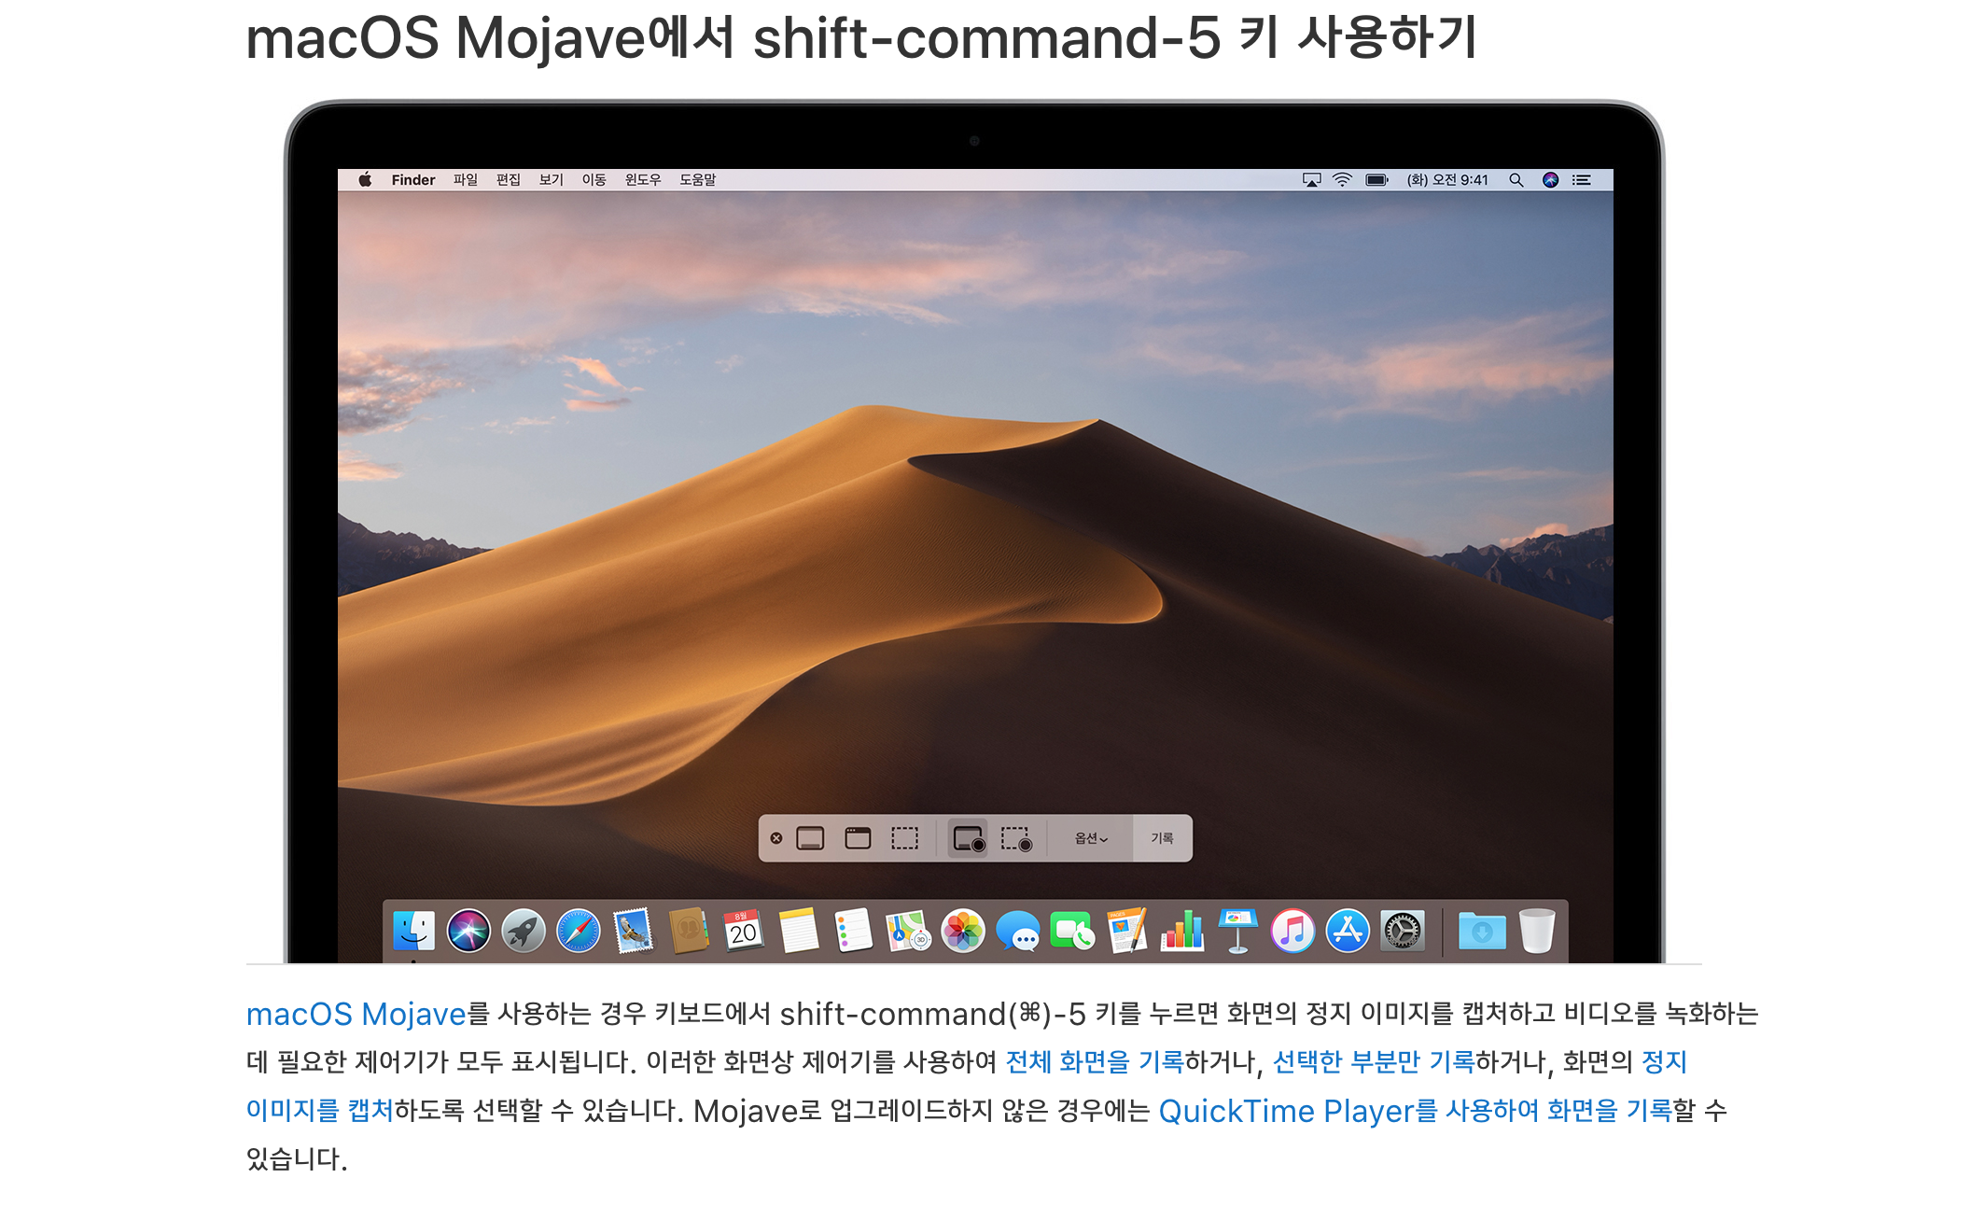Open System Preferences gear in dock
Screen dimensions: 1984x1206
(x=1403, y=932)
